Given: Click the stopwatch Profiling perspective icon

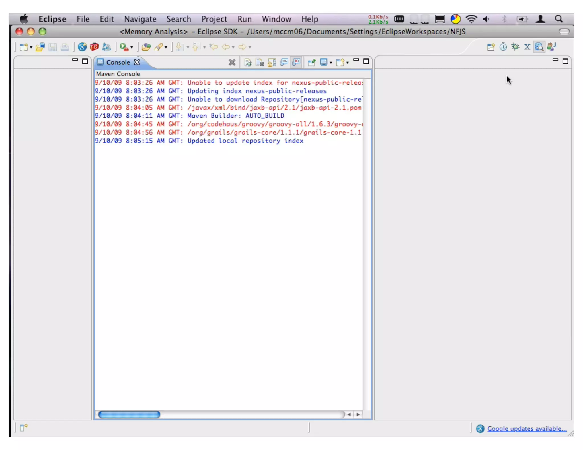Looking at the screenshot, I should (x=503, y=47).
